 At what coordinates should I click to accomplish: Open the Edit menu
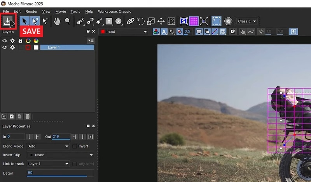pyautogui.click(x=17, y=12)
